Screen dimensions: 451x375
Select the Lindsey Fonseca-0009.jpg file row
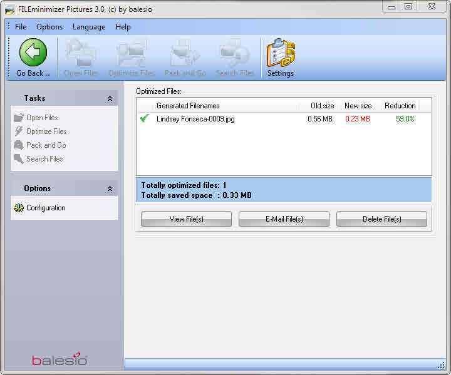tap(284, 119)
